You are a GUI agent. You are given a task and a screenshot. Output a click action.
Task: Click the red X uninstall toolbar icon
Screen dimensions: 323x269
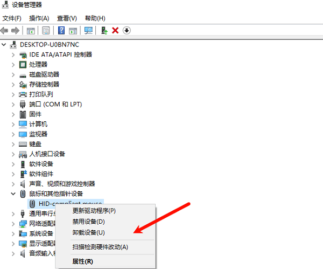[x=115, y=31]
